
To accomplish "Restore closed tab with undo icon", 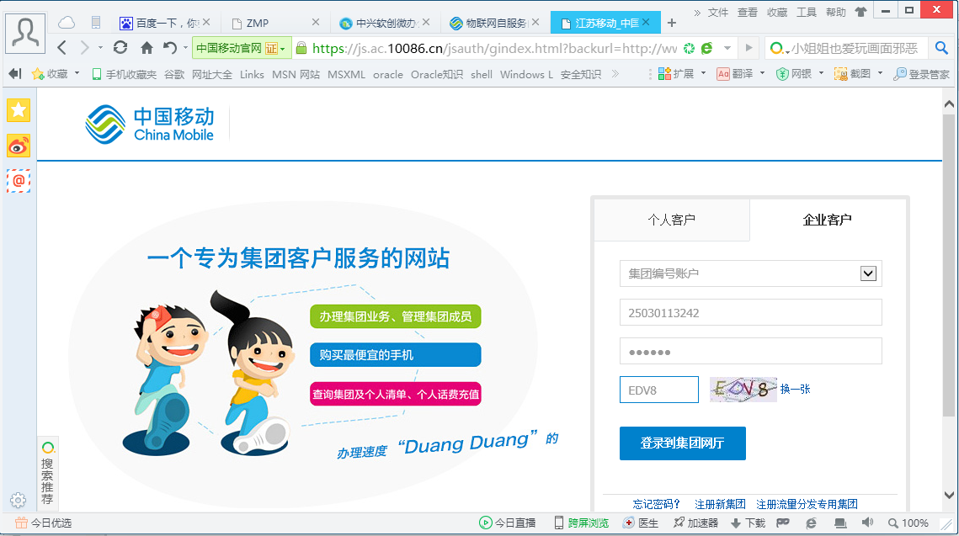I will coord(170,48).
